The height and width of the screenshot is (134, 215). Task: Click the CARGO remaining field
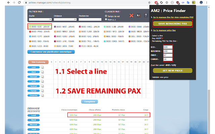pos(168,59)
